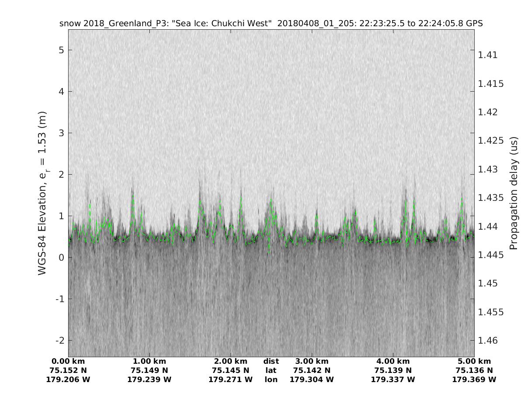Click the 1.46 propagation delay tick label
524x393 pixels.
[x=487, y=340]
